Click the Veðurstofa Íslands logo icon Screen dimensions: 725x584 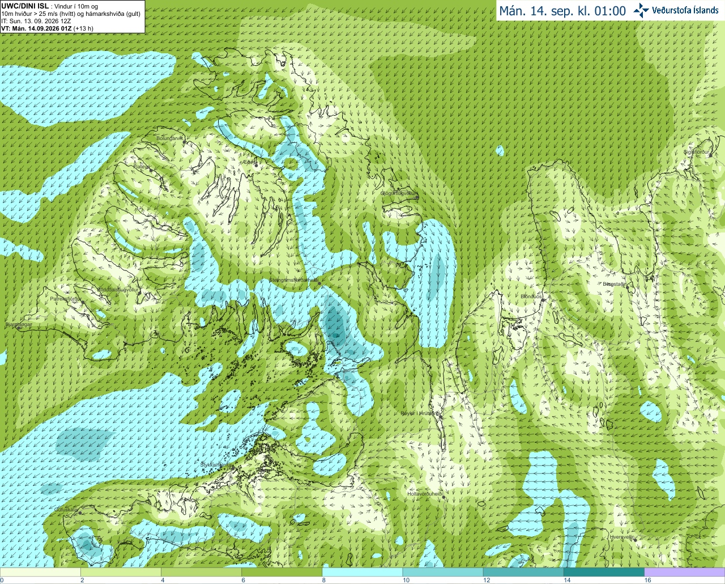642,10
